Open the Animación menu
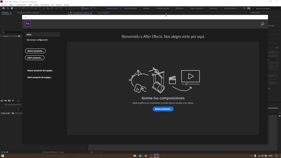 (45, 5)
